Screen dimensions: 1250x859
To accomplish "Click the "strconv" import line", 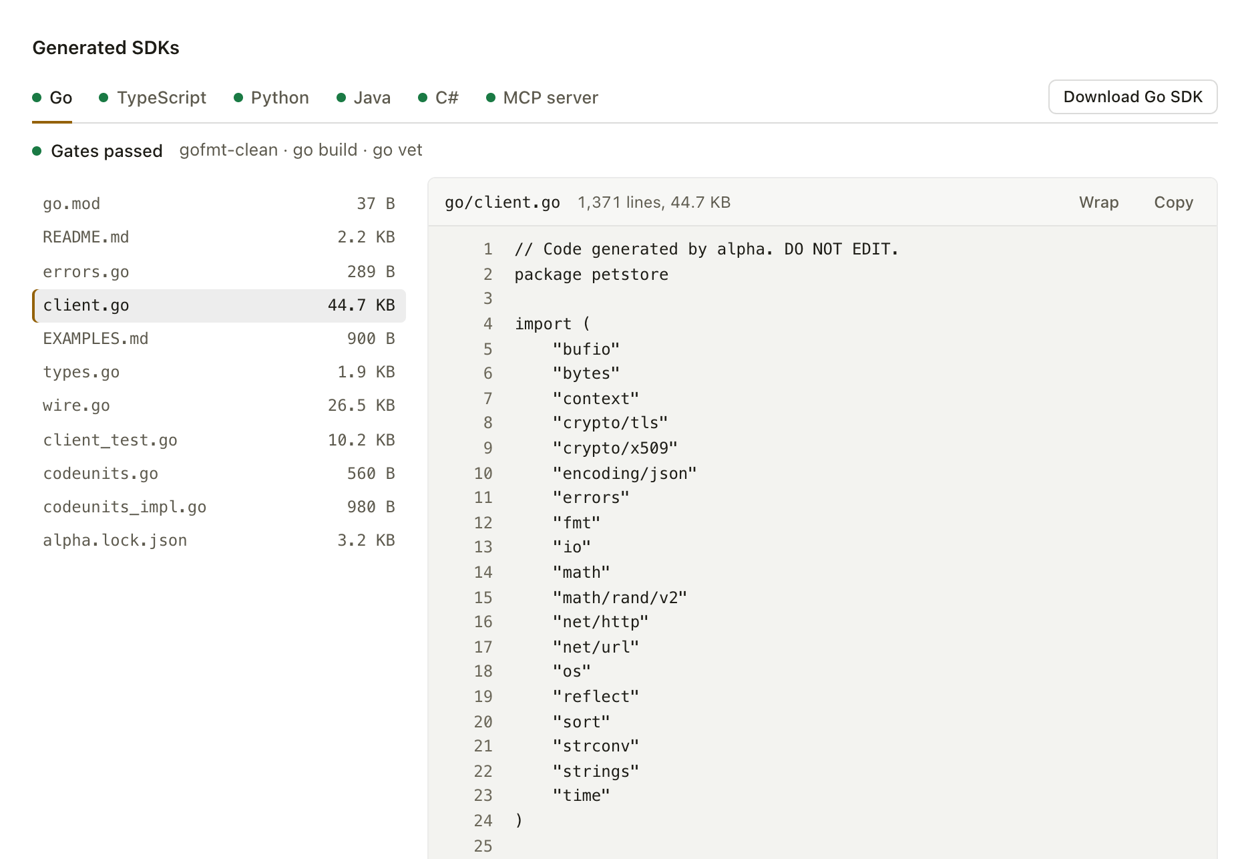I will coord(596,746).
